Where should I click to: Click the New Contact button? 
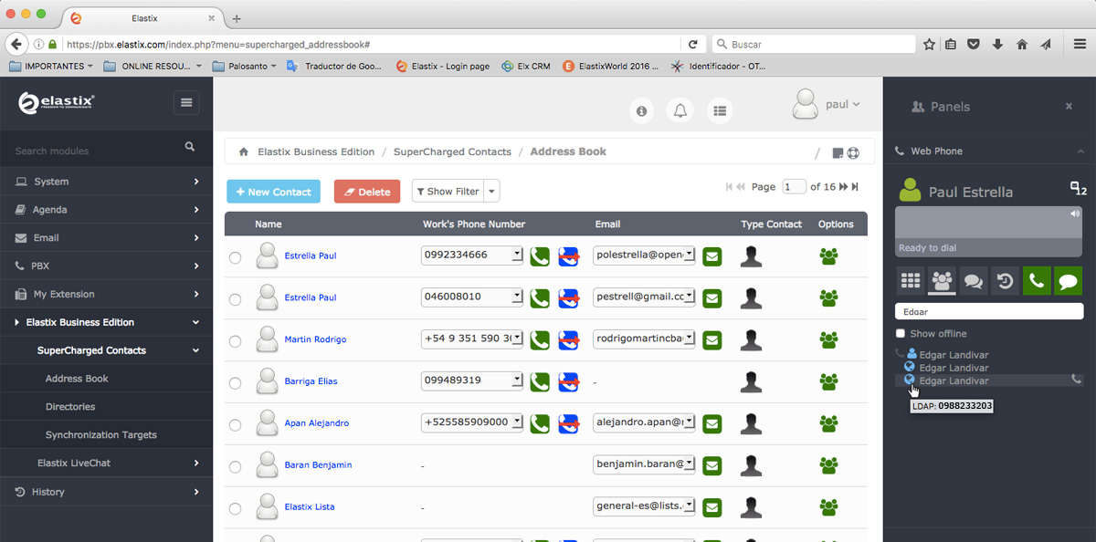tap(273, 192)
